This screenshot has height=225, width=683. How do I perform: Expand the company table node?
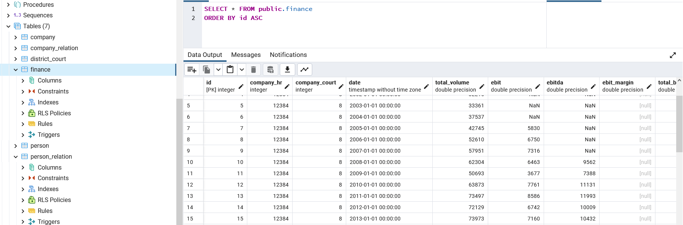15,37
